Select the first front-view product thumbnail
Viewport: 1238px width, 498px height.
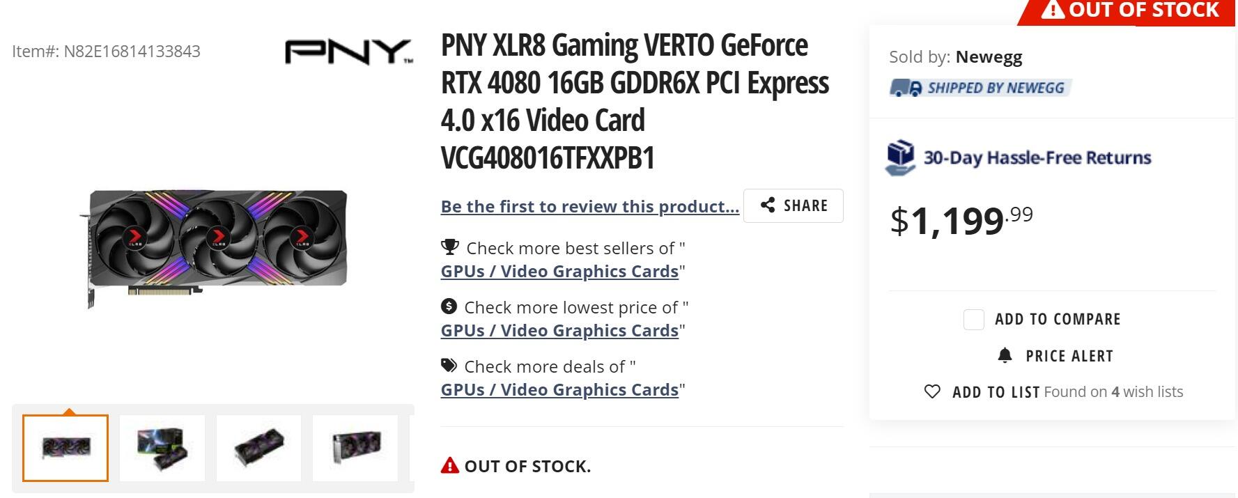coord(65,448)
